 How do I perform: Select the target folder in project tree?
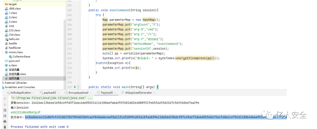pos(13,4)
